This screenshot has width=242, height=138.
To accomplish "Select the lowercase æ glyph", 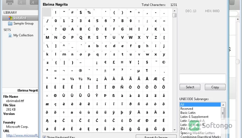I will 47,104.
